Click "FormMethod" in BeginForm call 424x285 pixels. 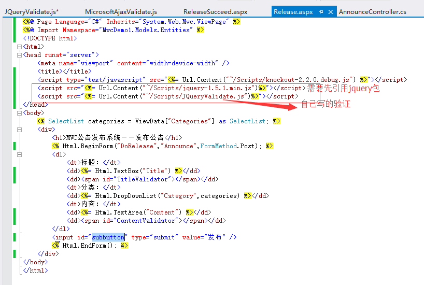[219, 146]
